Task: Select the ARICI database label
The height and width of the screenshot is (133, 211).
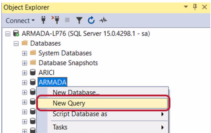Action: pyautogui.click(x=47, y=73)
